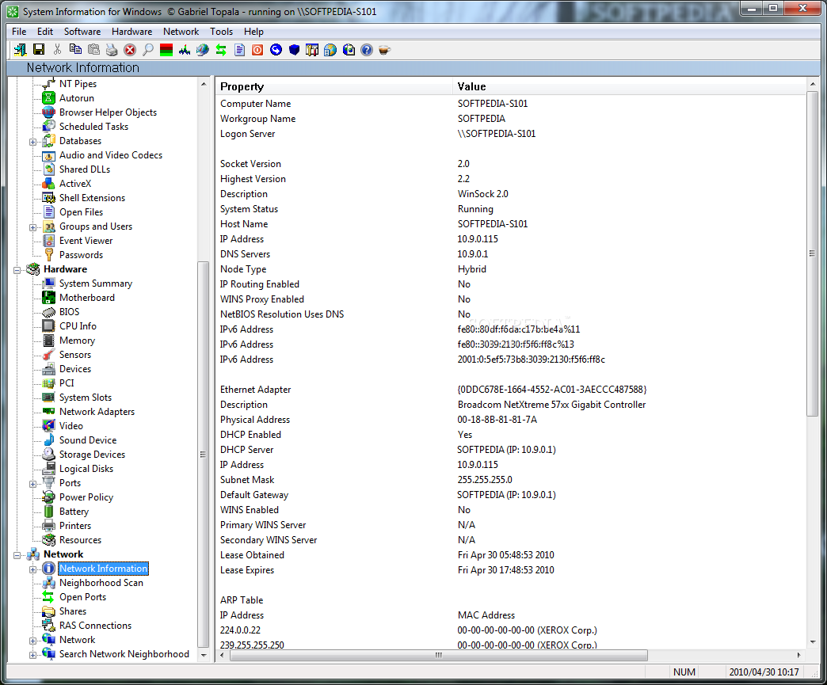This screenshot has width=827, height=685.
Task: Open the Hardware menu
Action: 131,32
